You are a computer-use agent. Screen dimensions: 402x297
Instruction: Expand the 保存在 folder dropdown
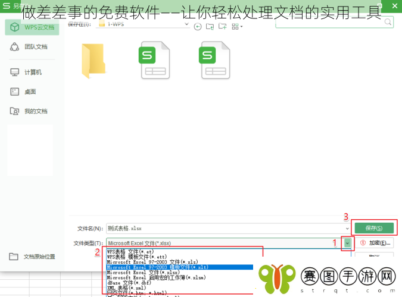186,24
